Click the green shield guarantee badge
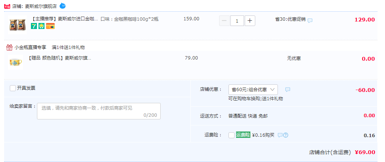This screenshot has width=385, height=162. (41, 26)
